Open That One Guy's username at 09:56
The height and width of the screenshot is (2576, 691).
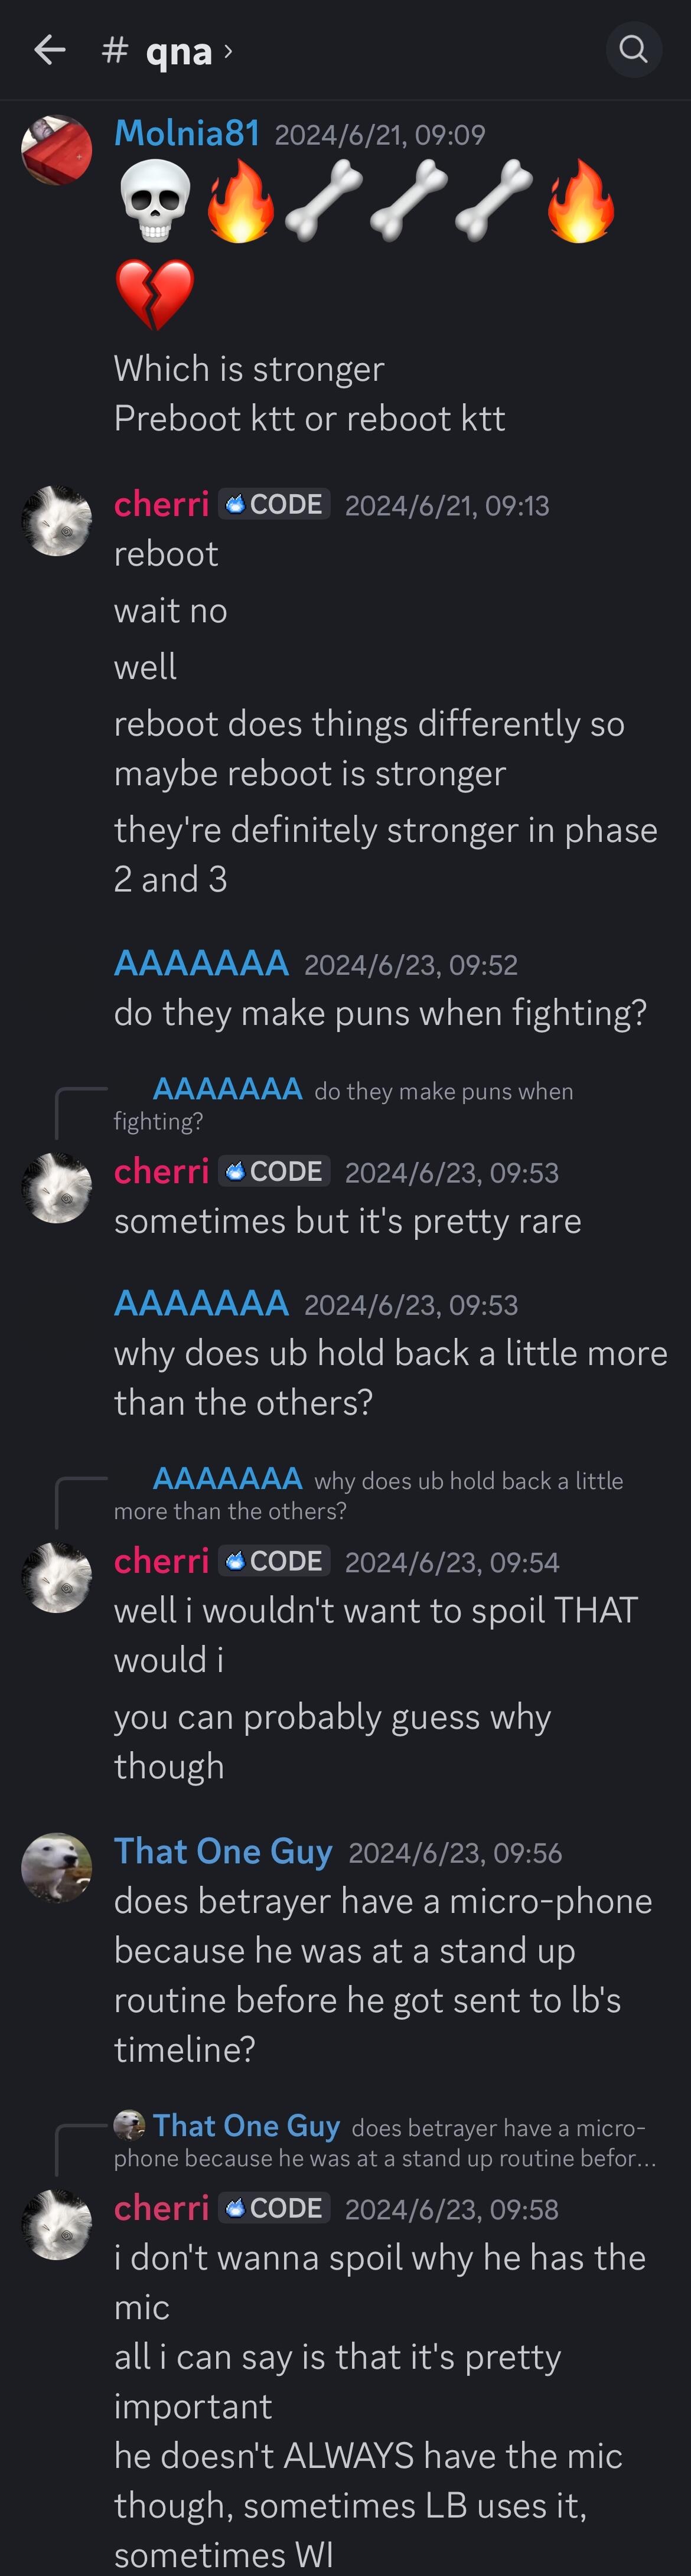coord(223,1851)
